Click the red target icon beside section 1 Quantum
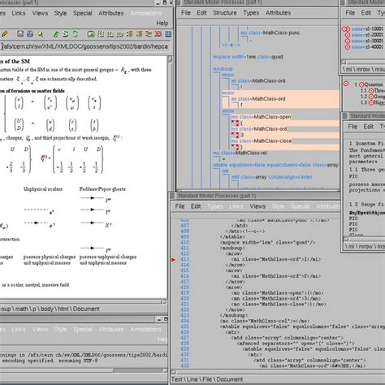This screenshot has height=385, width=385. pyautogui.click(x=361, y=84)
